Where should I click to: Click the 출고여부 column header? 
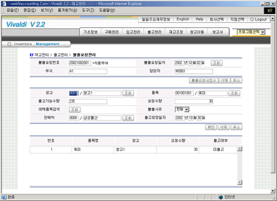coord(220,141)
